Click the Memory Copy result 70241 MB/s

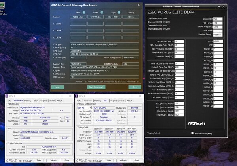(113, 17)
